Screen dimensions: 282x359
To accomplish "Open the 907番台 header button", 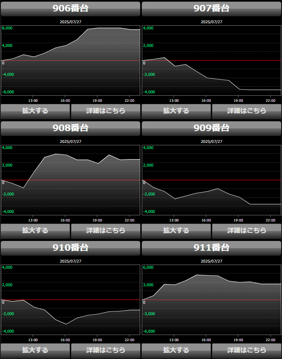I will point(211,9).
